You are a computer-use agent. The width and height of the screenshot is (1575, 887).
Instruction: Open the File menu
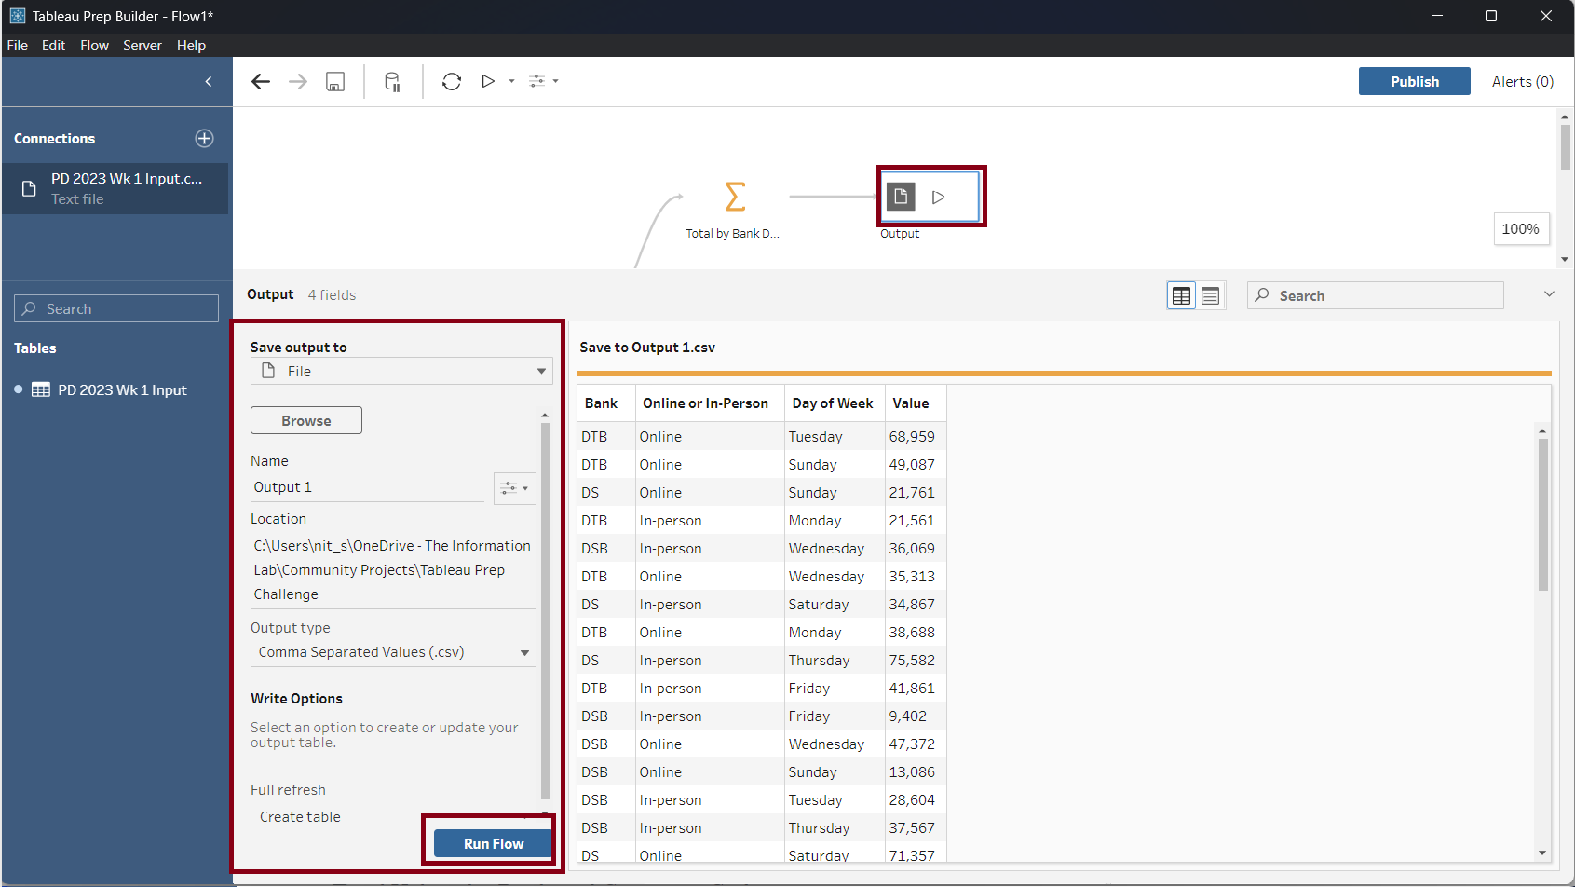18,46
